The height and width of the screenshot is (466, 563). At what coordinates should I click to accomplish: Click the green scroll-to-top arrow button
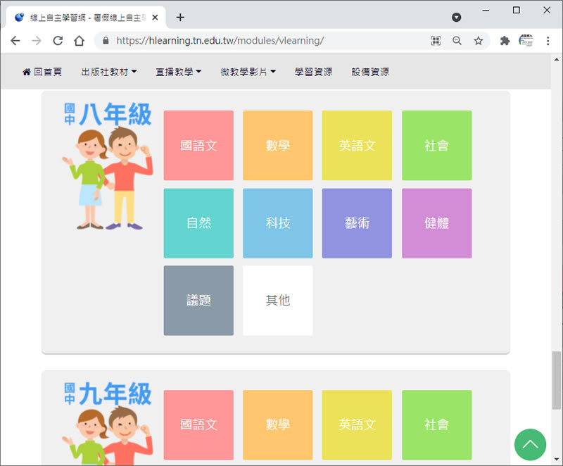tap(530, 444)
